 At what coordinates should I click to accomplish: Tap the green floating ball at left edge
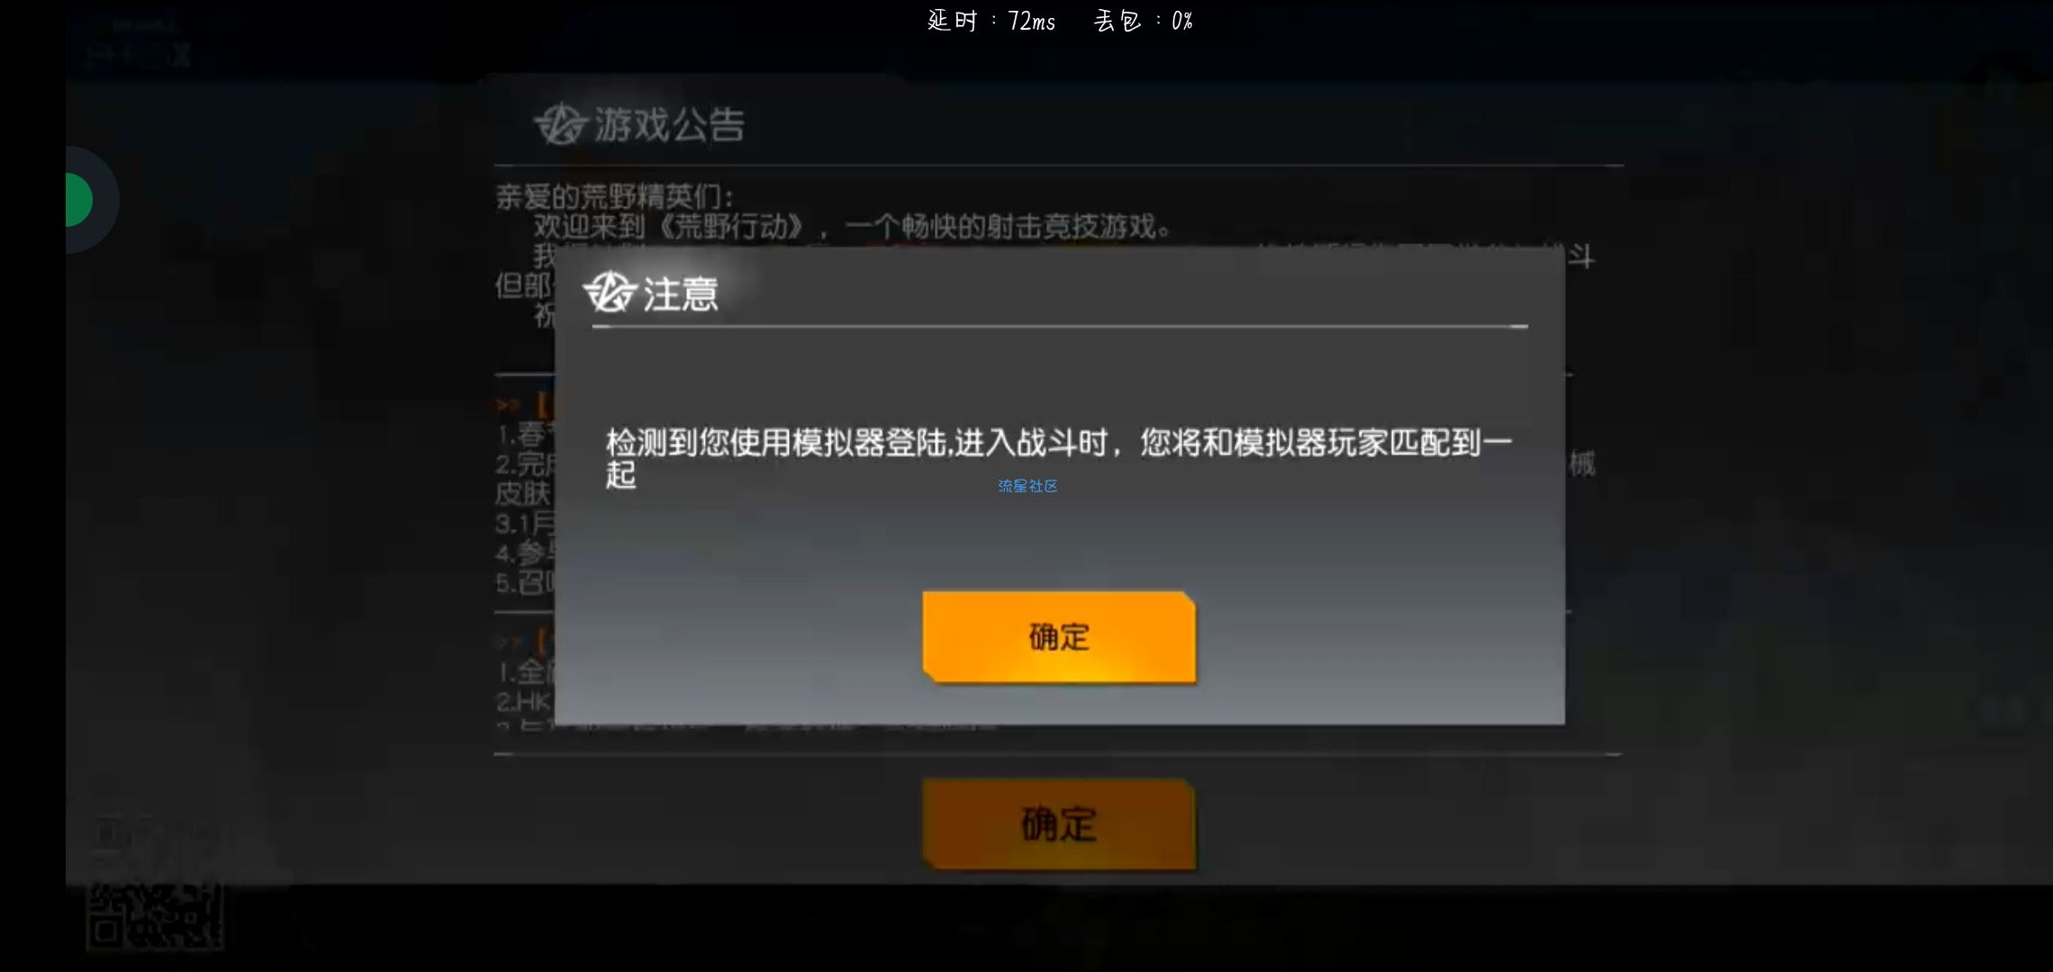[79, 200]
